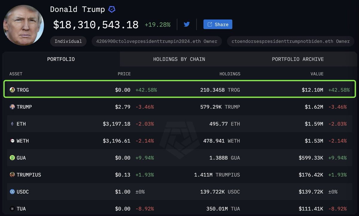Screen dimensions: 359x216
Task: Click the 495.77 ETH holdings cell
Action: coord(225,124)
